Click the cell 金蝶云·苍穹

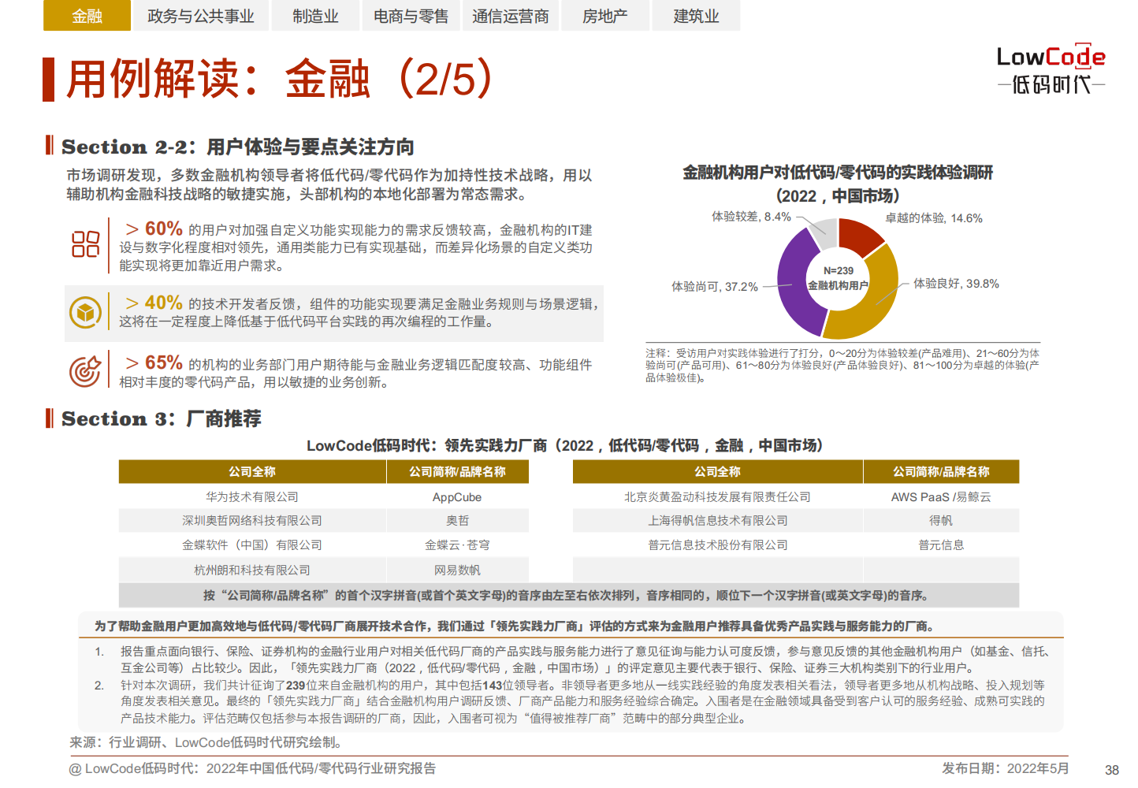click(457, 545)
